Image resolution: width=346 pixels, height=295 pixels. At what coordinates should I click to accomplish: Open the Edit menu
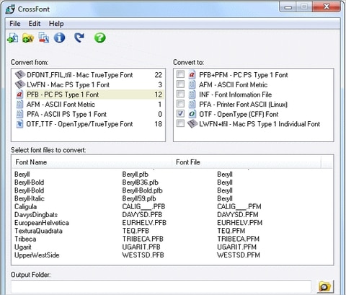point(35,24)
